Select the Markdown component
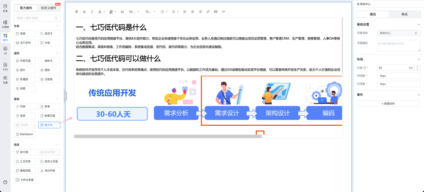This screenshot has width=424, height=192. (x=25, y=134)
